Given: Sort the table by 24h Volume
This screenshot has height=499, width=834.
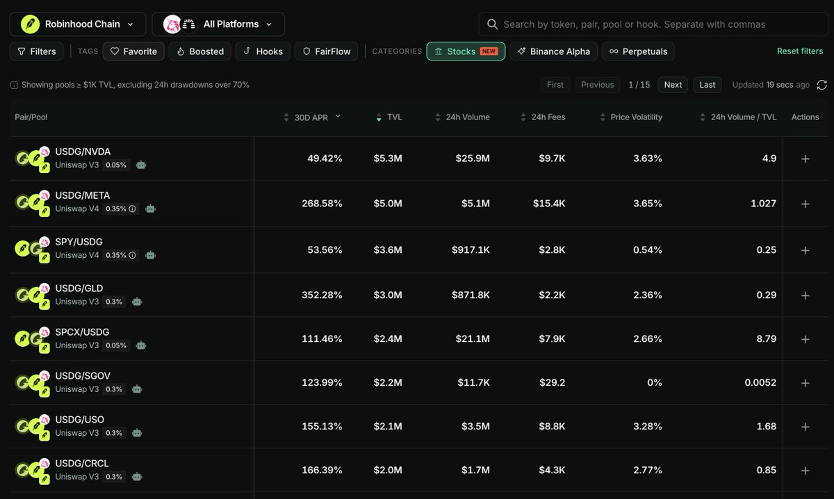Looking at the screenshot, I should (x=462, y=117).
